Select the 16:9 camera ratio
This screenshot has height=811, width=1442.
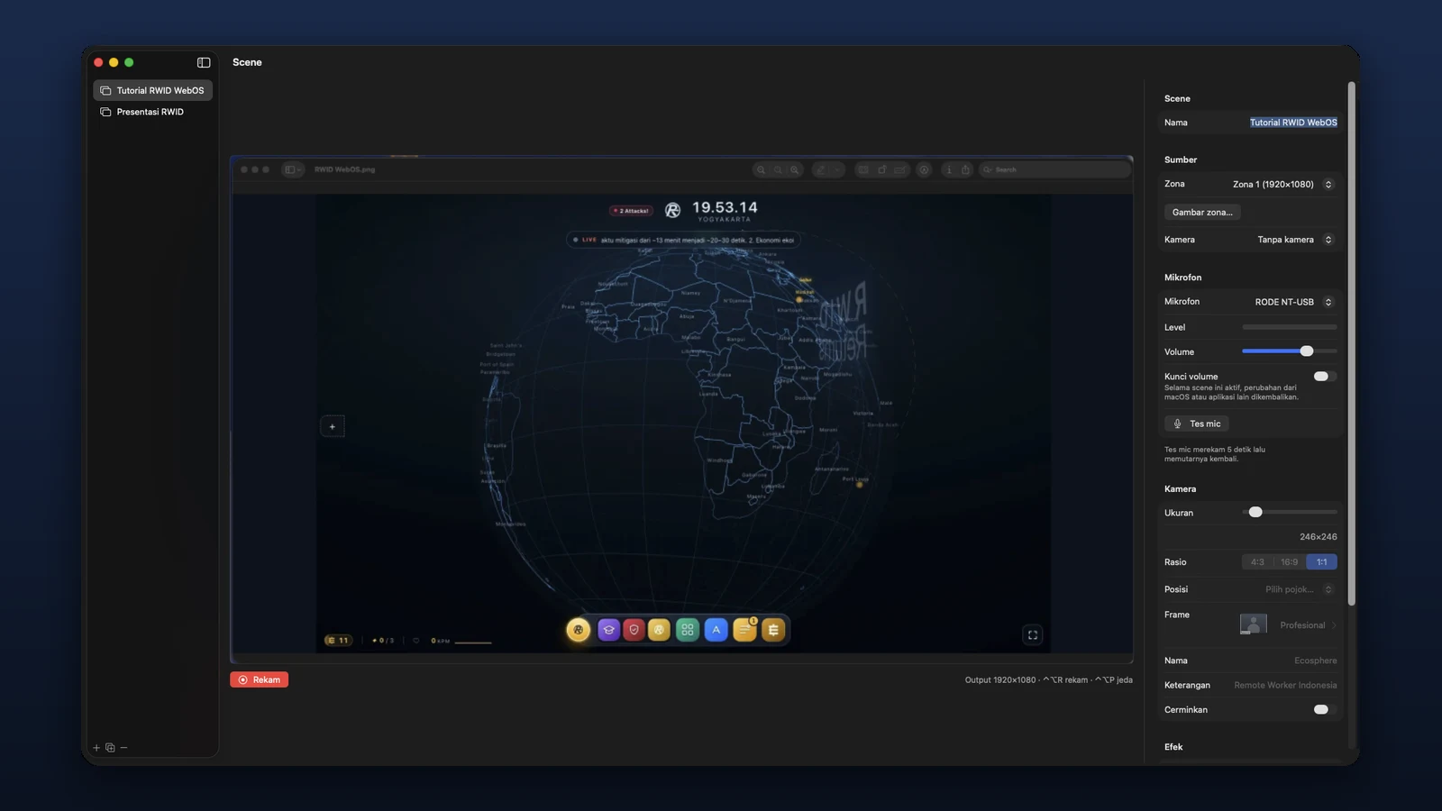click(1290, 561)
